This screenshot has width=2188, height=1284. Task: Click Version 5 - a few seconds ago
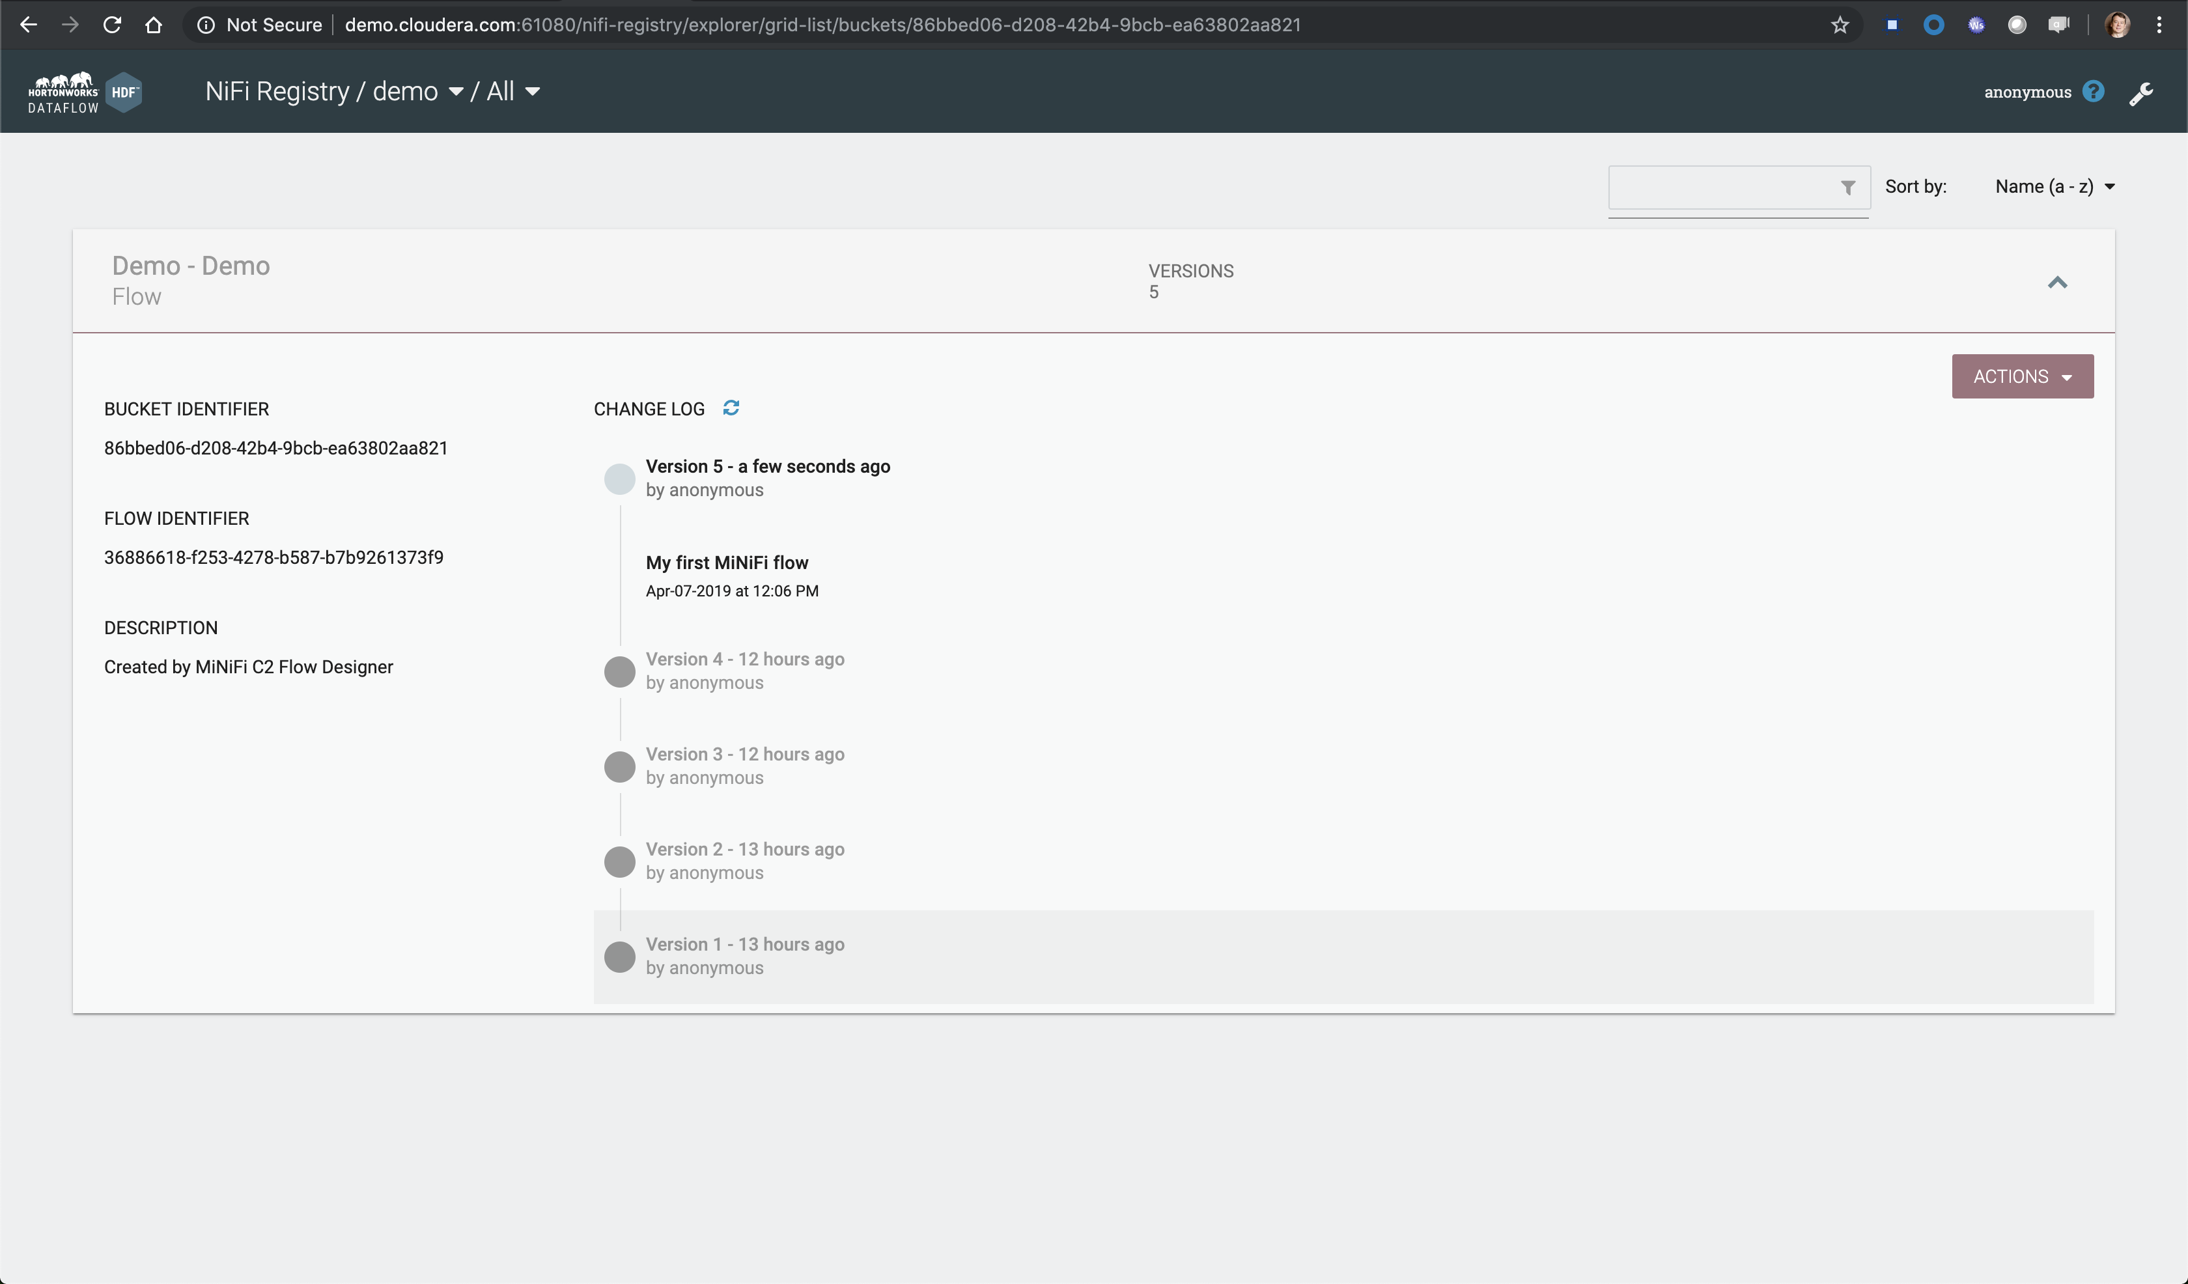[x=768, y=466]
